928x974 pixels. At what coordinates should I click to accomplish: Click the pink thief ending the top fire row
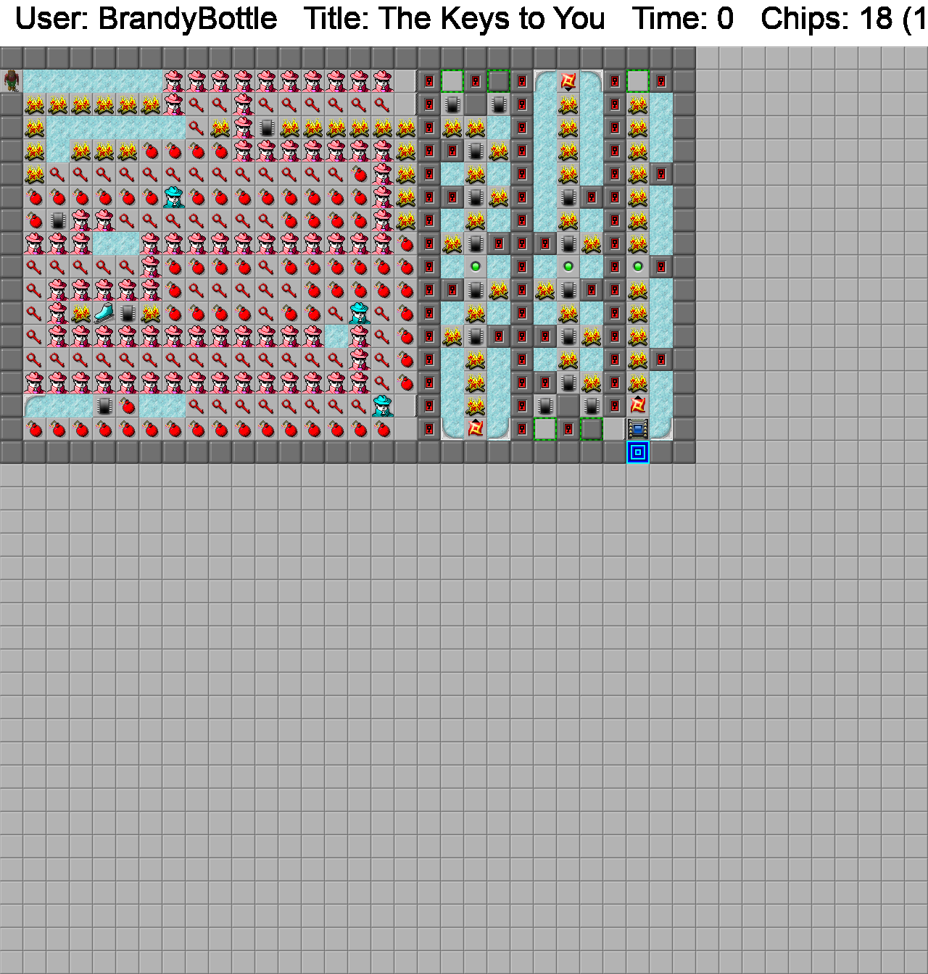pyautogui.click(x=174, y=104)
